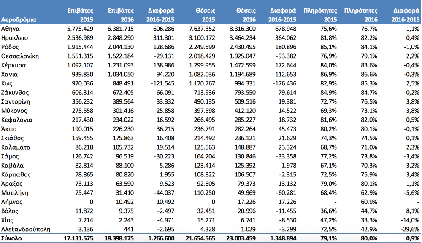422x243 pixels.
Task: Click the Κάρπαθος row label
Action: point(16,175)
